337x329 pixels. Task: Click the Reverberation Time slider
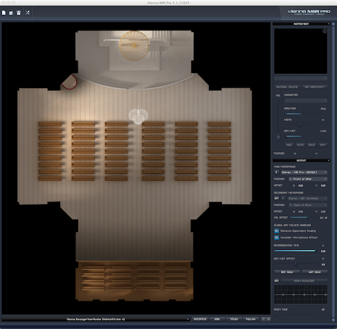point(295,251)
